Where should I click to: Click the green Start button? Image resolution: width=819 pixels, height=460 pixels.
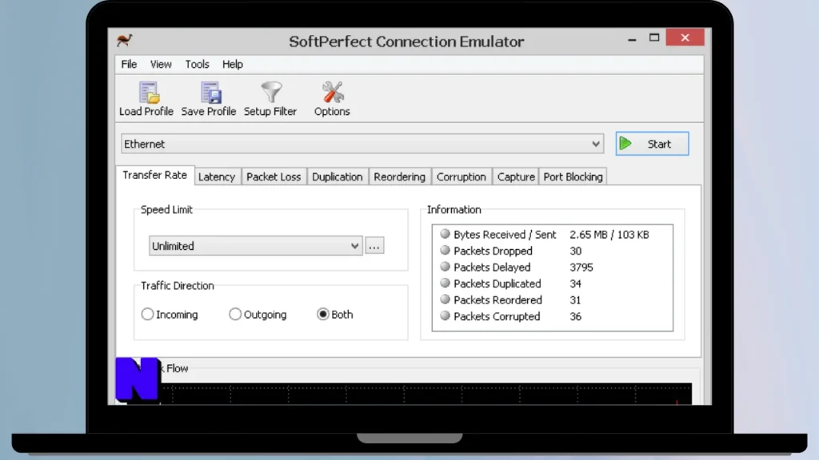(x=652, y=144)
